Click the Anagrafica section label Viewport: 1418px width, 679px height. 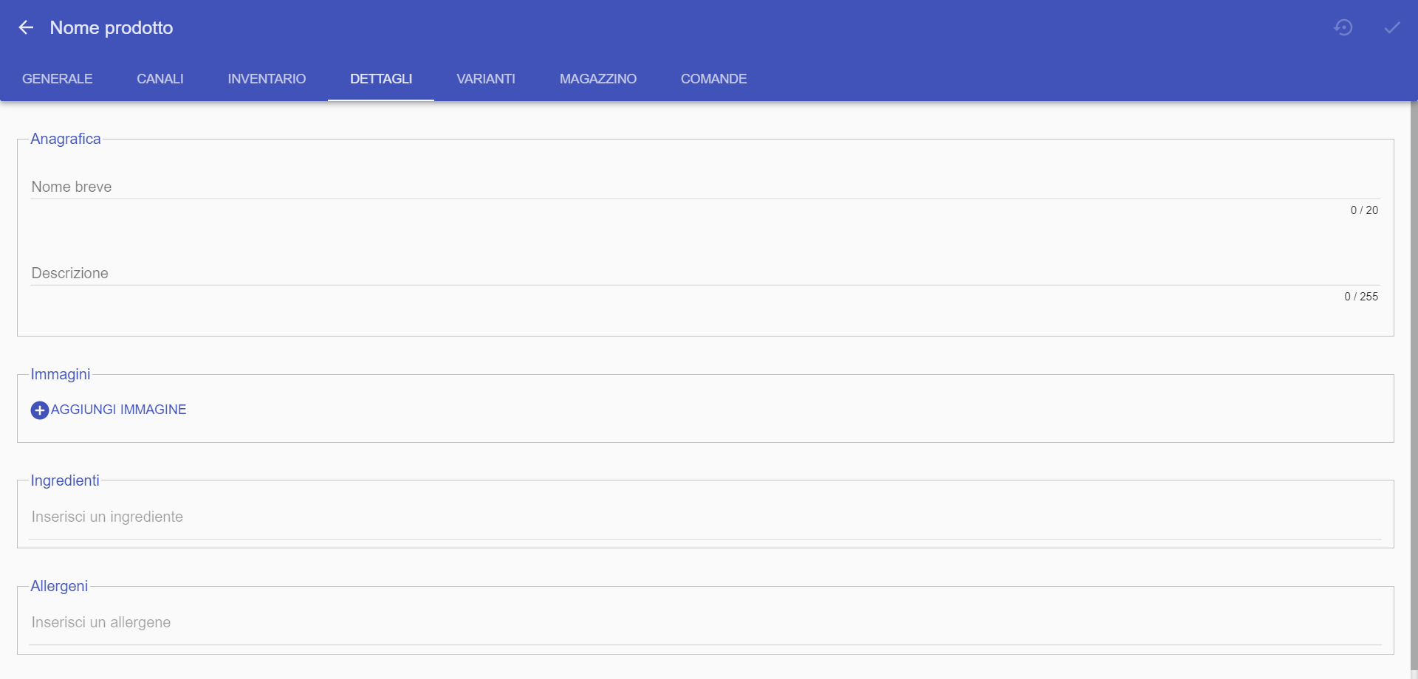click(x=66, y=139)
